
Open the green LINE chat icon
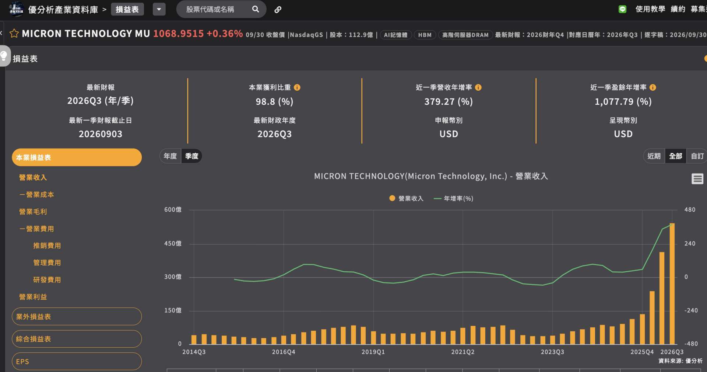(x=622, y=9)
